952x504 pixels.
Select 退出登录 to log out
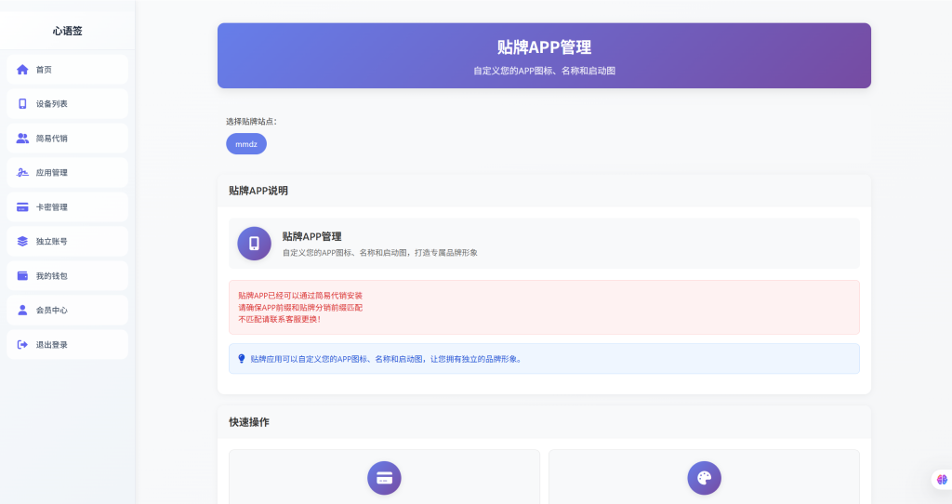click(67, 344)
